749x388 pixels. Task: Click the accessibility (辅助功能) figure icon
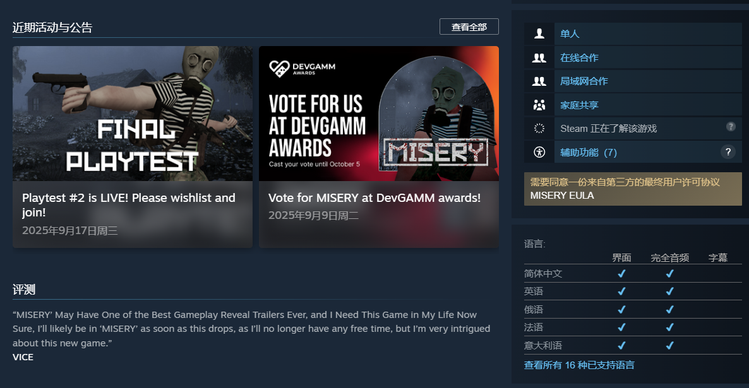[539, 152]
